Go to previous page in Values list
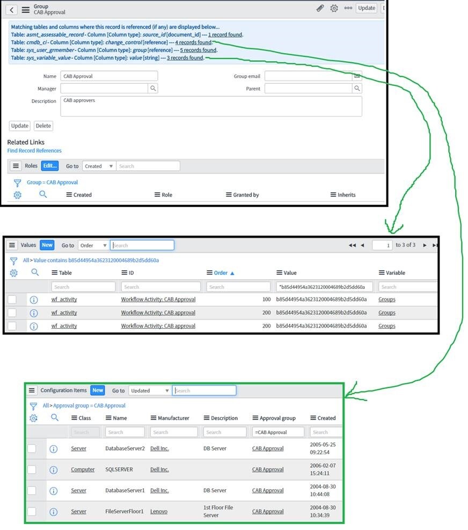The width and height of the screenshot is (468, 530). [362, 245]
